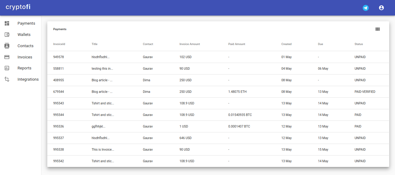Image resolution: width=395 pixels, height=175 pixels.
Task: Click the title 'This is Invoice...'
Action: [x=103, y=150]
